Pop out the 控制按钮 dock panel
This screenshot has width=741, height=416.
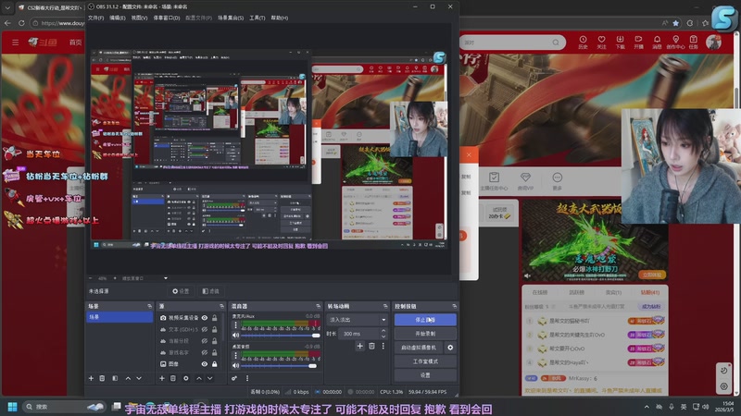pyautogui.click(x=454, y=306)
